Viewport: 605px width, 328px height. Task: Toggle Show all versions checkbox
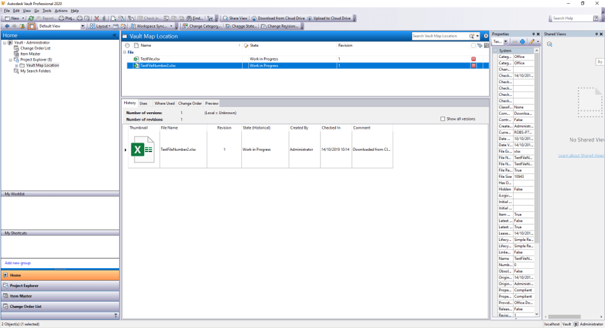[443, 119]
